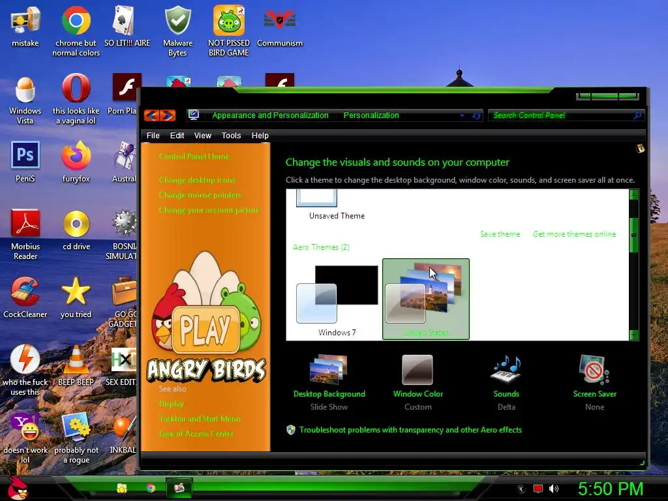Open the Display link under See also
Viewport: 668px width, 501px height.
172,403
